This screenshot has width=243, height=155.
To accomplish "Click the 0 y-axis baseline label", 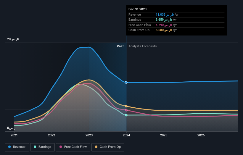I will 11,128.
